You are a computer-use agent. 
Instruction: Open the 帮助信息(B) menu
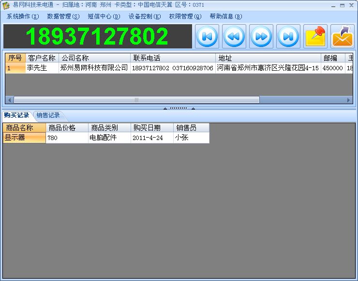coord(226,16)
